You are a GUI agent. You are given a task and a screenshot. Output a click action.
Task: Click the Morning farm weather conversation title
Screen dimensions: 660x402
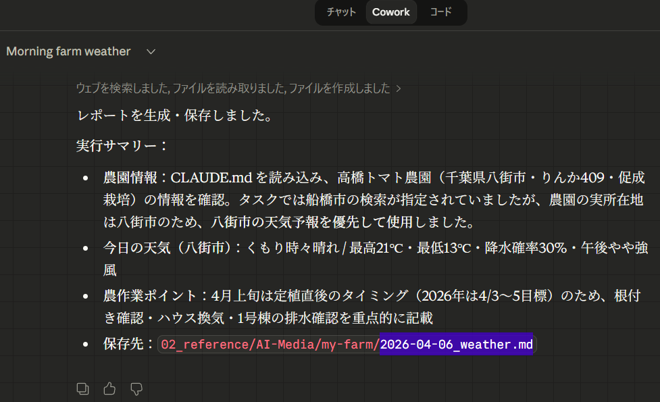[x=68, y=51]
